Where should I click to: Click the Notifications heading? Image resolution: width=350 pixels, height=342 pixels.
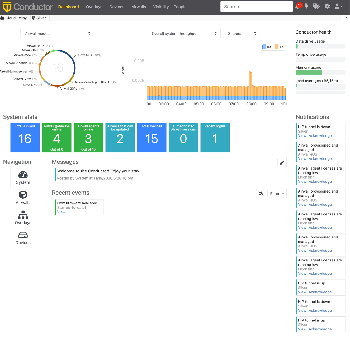pos(312,117)
